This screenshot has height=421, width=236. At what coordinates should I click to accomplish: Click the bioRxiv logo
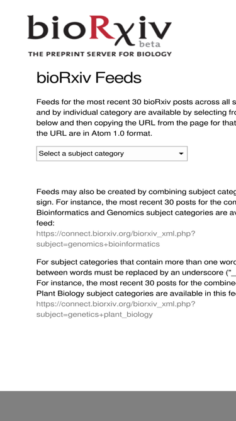(99, 36)
